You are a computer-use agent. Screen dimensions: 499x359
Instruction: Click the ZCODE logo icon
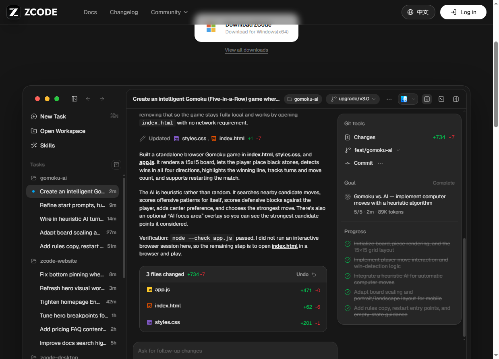(x=14, y=12)
